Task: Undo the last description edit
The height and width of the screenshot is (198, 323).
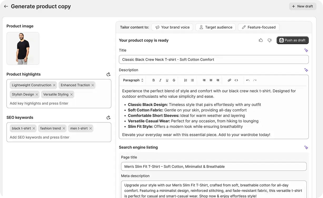Action: [248, 80]
